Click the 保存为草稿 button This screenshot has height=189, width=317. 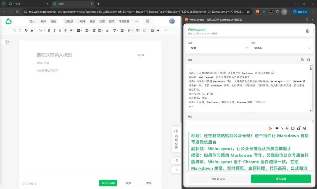point(108,183)
